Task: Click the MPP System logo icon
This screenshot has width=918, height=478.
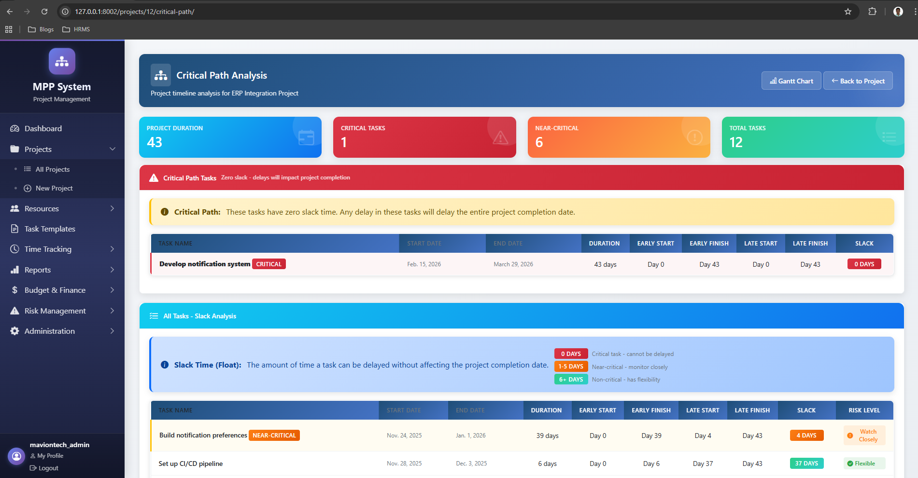Action: (x=62, y=61)
